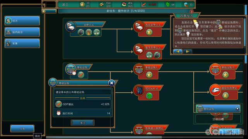Open the 项目 tab at bottom
This screenshot has height=139, width=248.
point(37,136)
